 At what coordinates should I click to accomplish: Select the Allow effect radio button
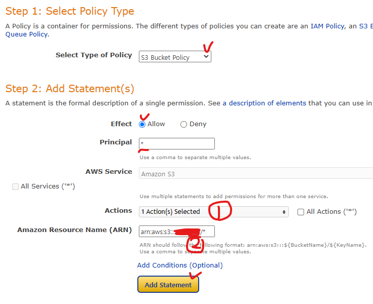(142, 124)
